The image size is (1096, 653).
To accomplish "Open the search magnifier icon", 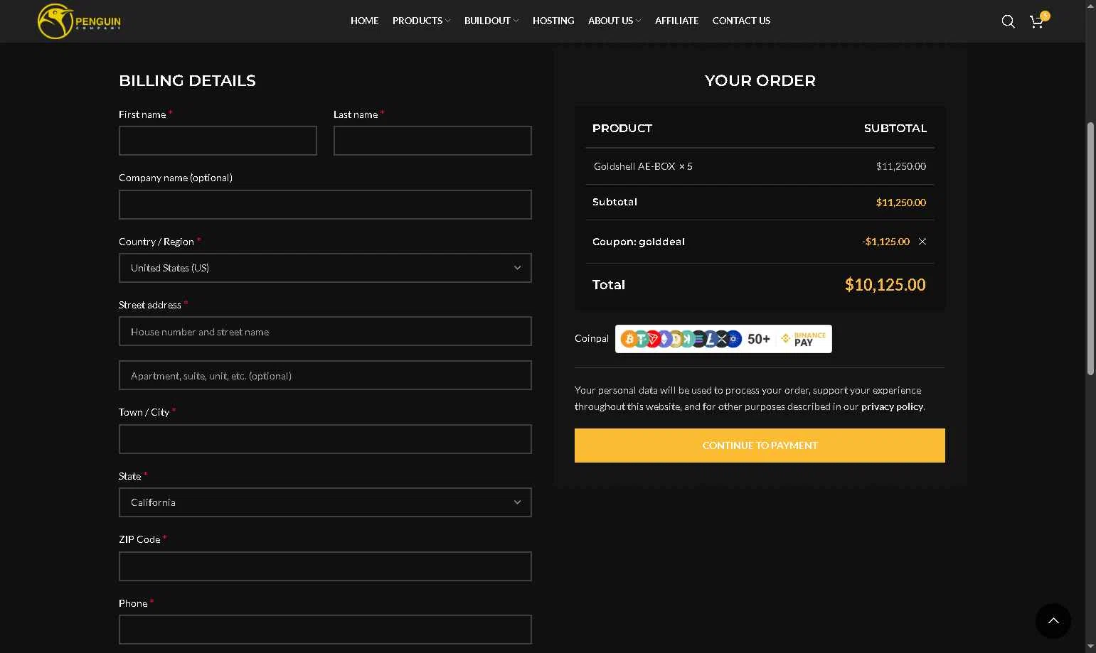I will [1008, 21].
